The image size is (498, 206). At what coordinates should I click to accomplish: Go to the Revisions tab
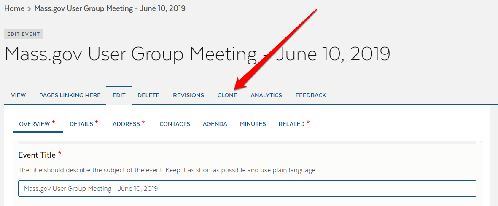coord(188,95)
